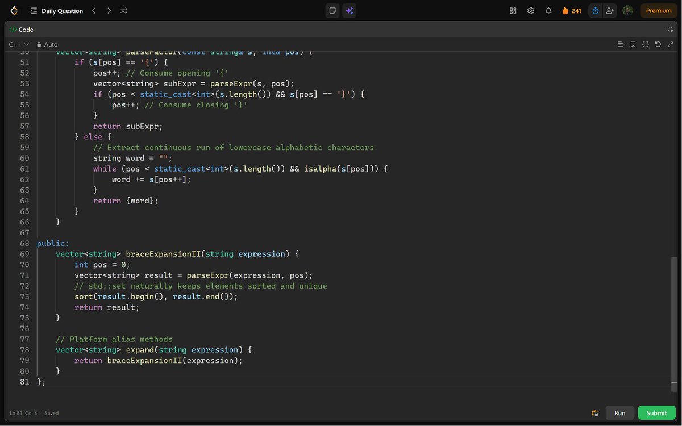Viewport: 682px width, 426px height.
Task: Open the profile avatar menu
Action: (628, 11)
